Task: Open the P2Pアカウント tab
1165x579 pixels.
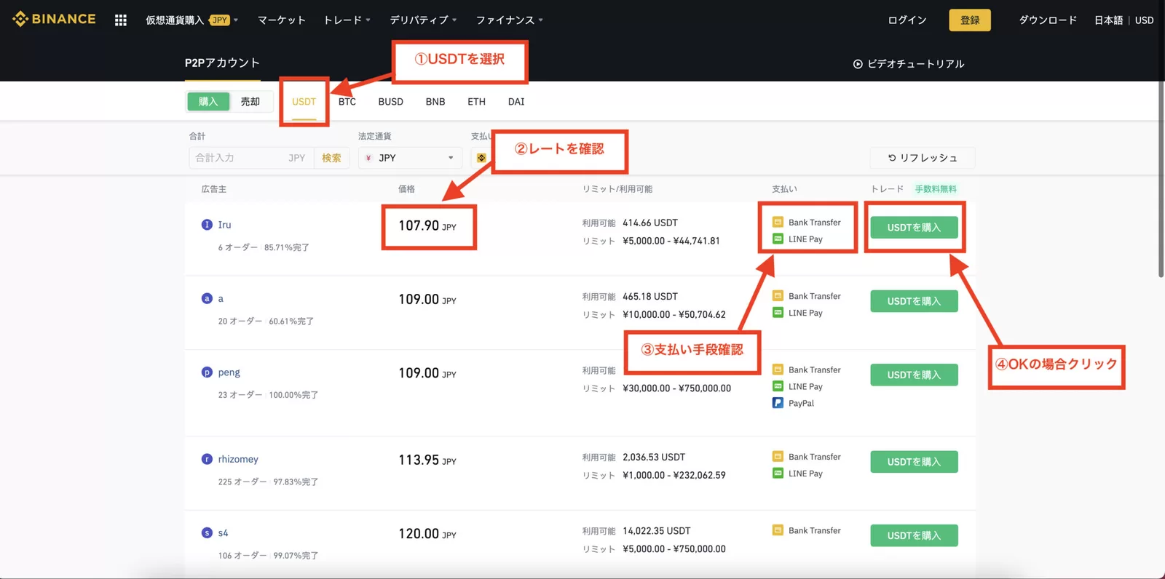Action: coord(222,63)
